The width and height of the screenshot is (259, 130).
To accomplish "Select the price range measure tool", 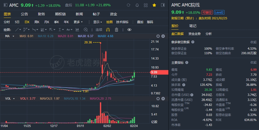I will point(60,30).
